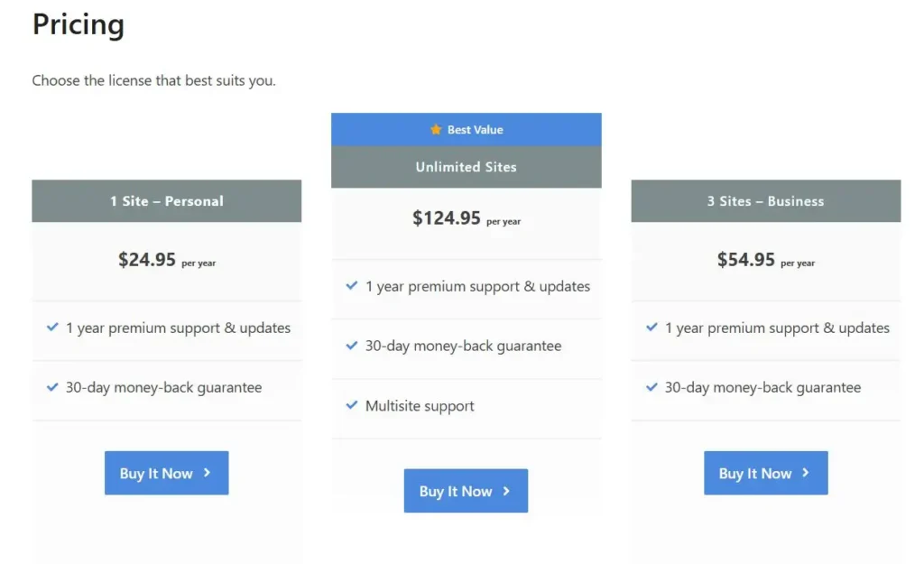Click the Multisite support feature text
Image resolution: width=924 pixels, height=564 pixels.
pos(420,406)
